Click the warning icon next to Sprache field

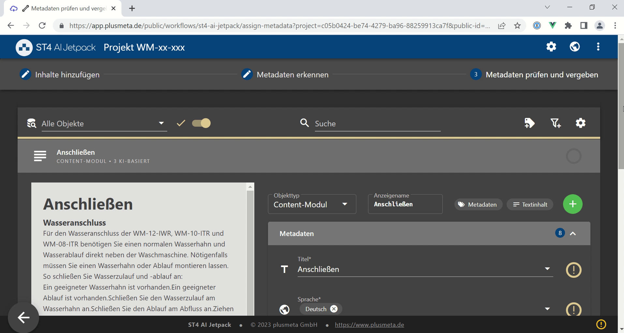coord(574,309)
